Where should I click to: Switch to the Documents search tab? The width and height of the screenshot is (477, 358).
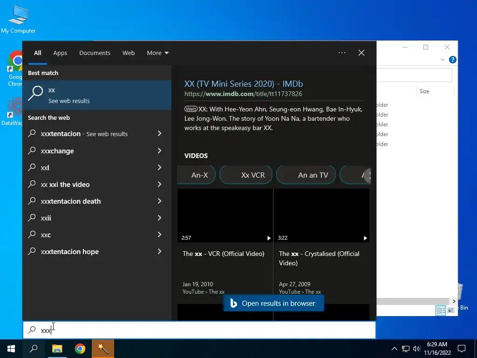click(95, 53)
